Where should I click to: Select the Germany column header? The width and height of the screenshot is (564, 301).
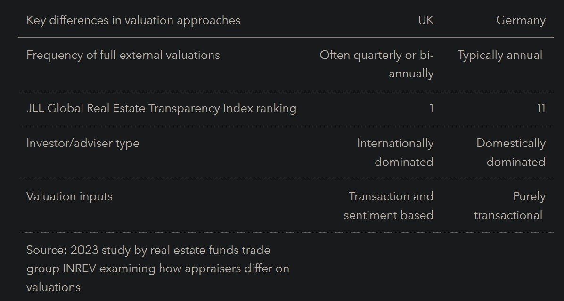click(521, 20)
